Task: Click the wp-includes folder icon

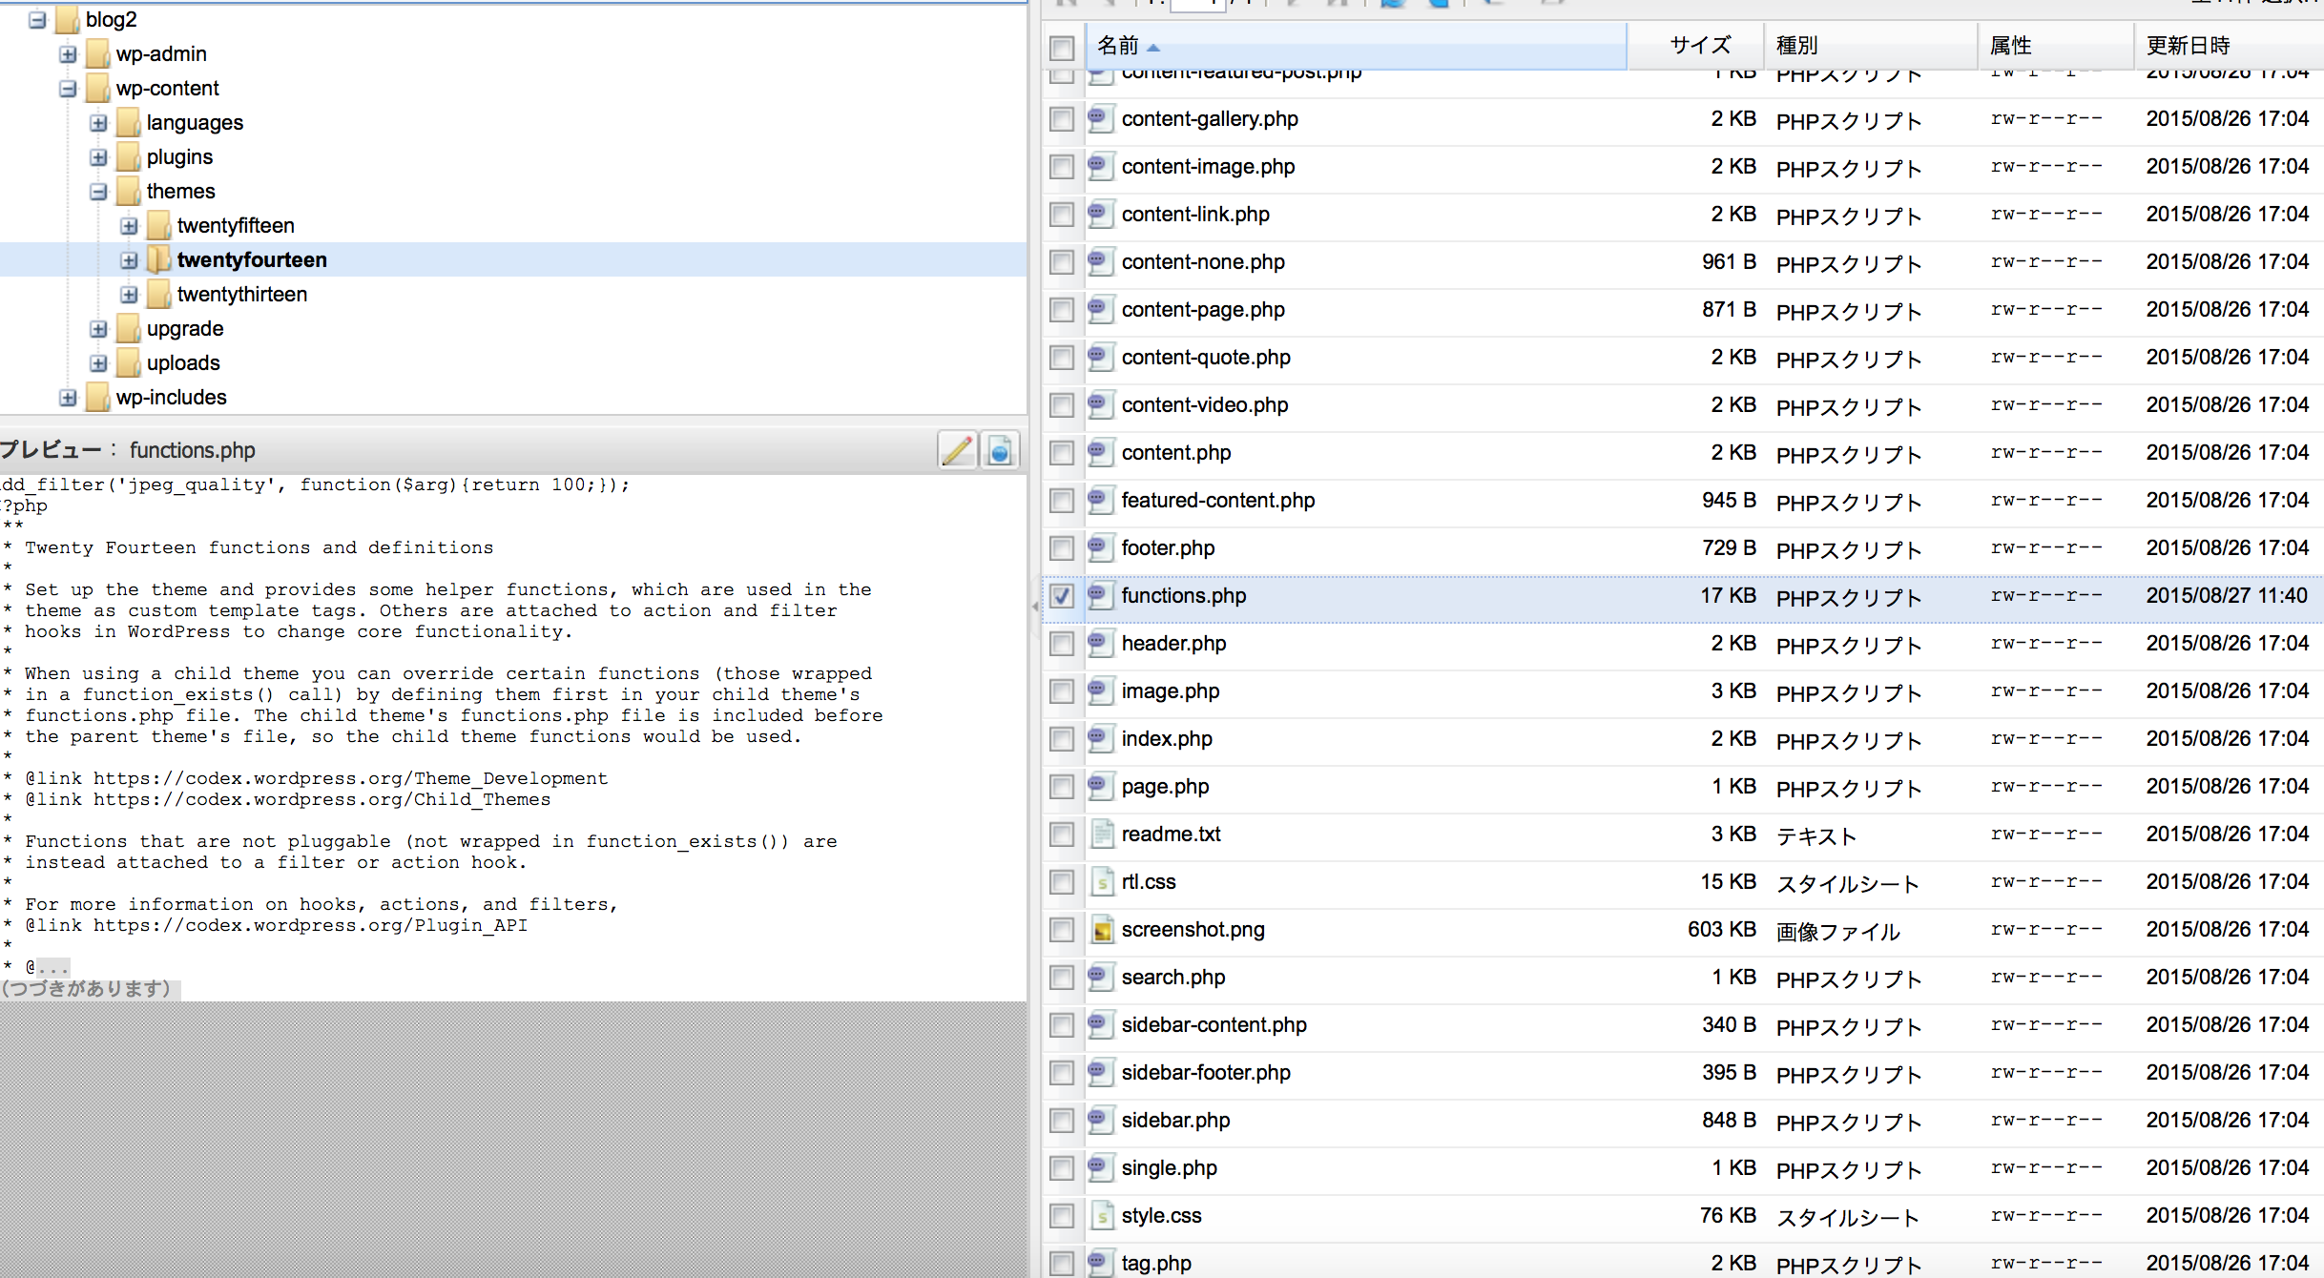Action: 97,397
